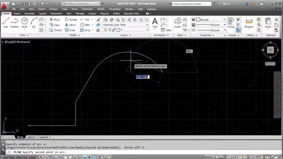Toggle MODEL space button in status bar

(209, 157)
